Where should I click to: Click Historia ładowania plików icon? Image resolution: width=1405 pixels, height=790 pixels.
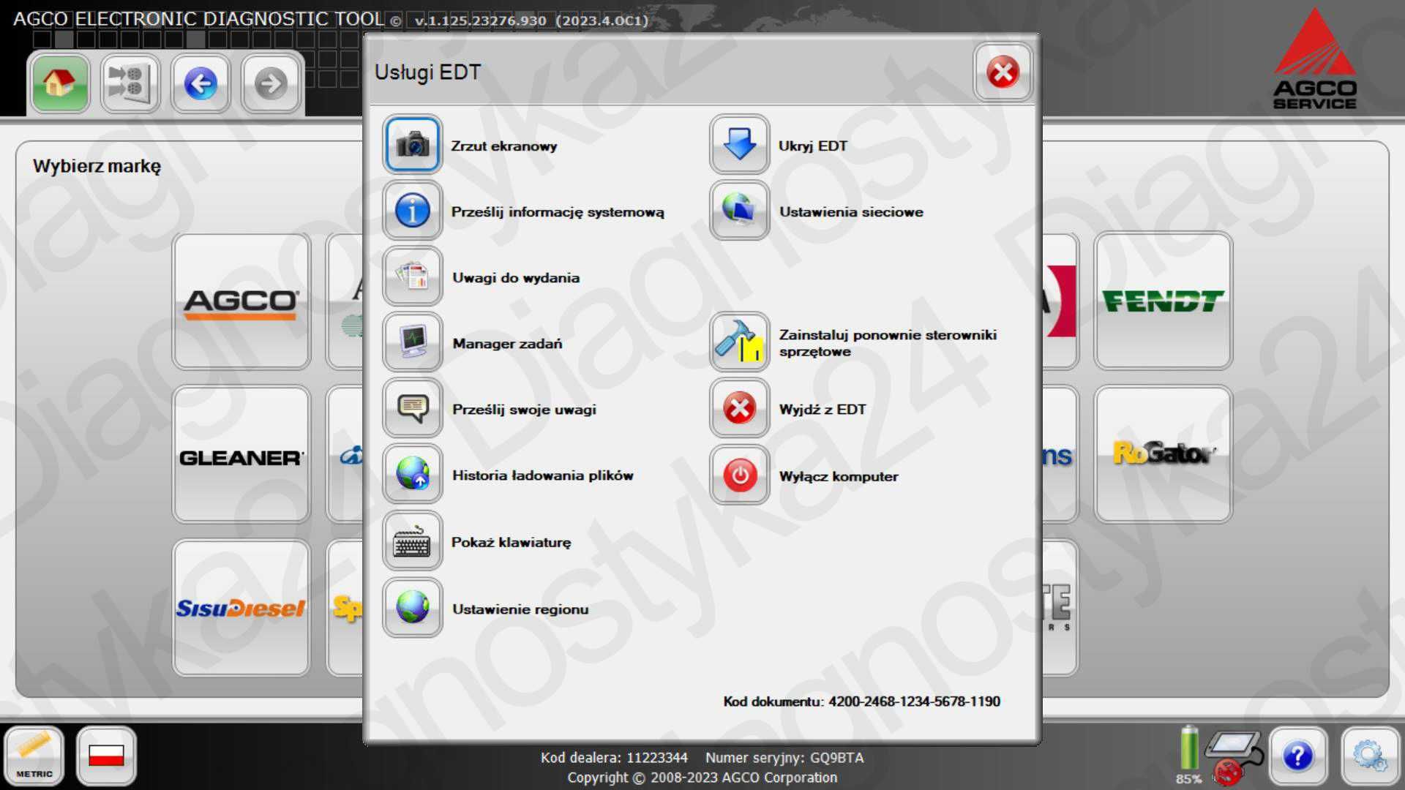pos(412,475)
